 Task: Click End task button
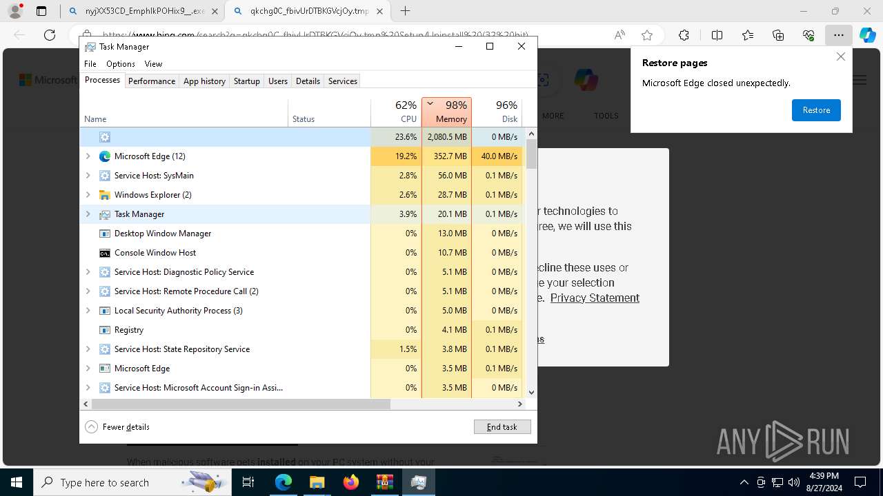click(x=502, y=427)
